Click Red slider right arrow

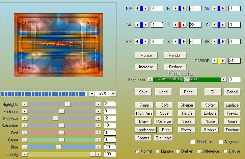tap(98, 133)
